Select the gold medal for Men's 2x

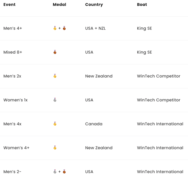click(x=55, y=76)
